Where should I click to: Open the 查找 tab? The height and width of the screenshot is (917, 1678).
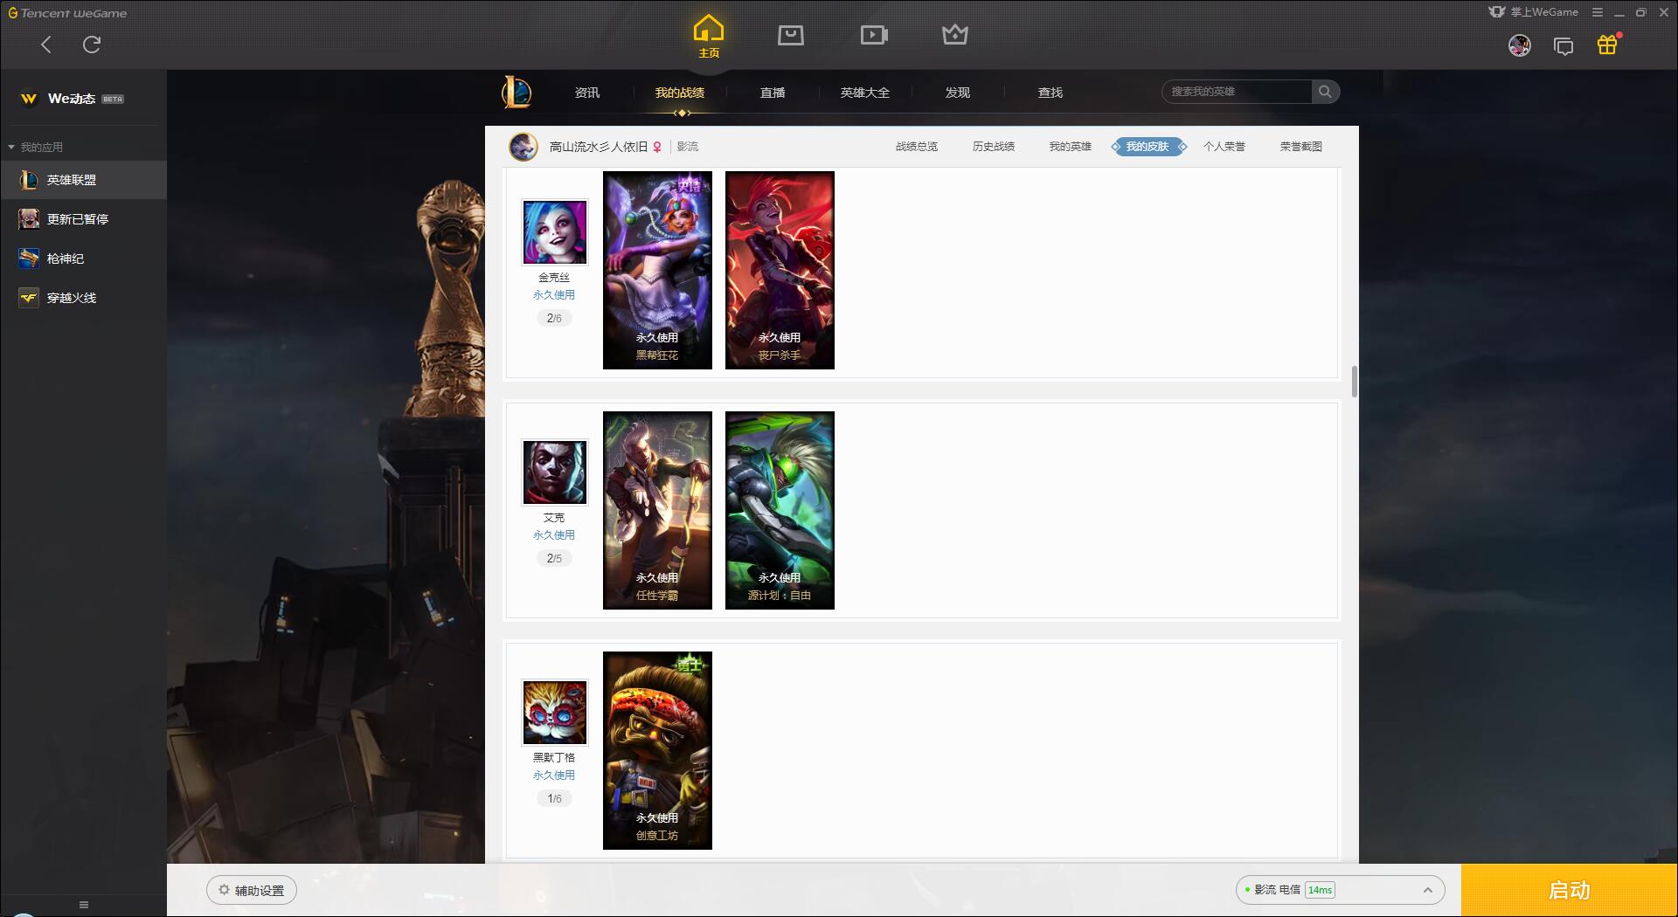[1050, 93]
